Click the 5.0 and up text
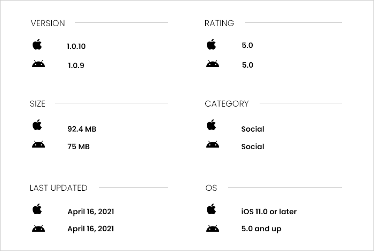374x251 pixels. (x=261, y=229)
